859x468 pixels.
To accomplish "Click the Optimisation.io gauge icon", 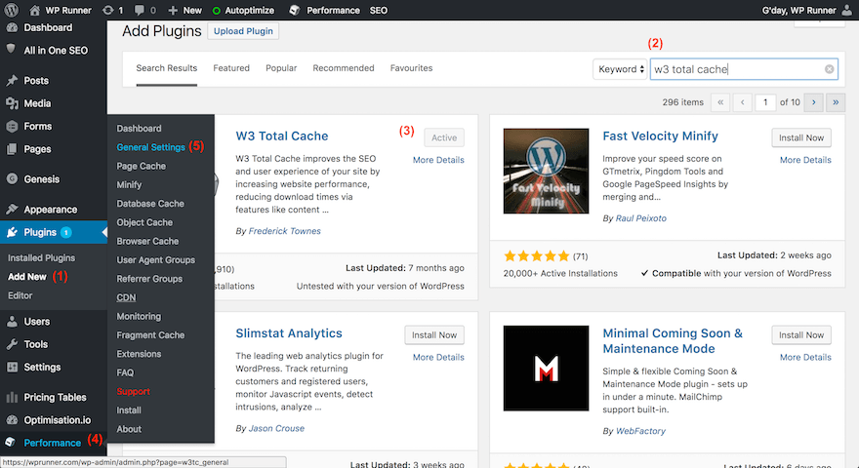I will (12, 420).
